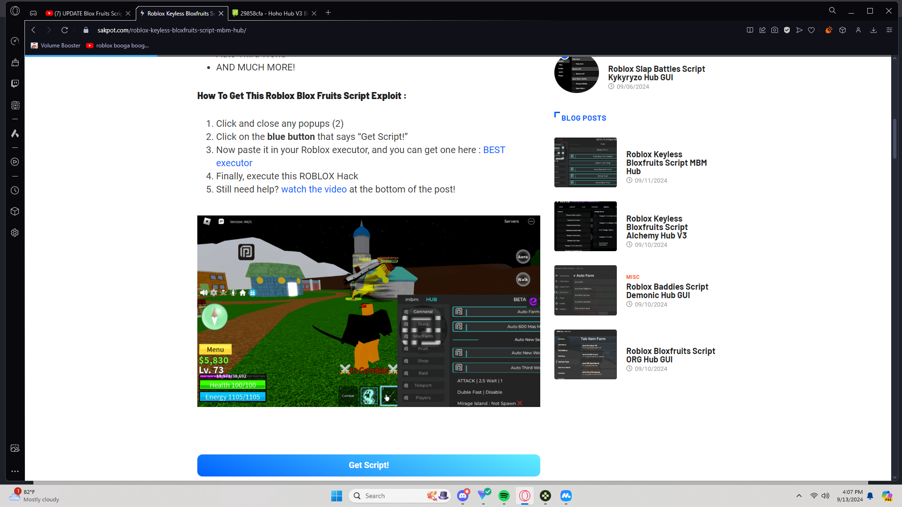Go back to the previous page
Image resolution: width=902 pixels, height=507 pixels.
click(33, 30)
